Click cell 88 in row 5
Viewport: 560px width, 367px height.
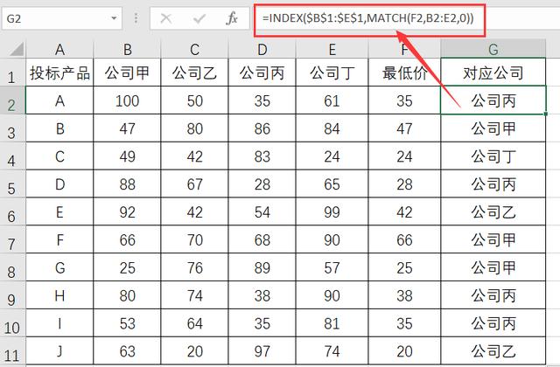tap(127, 184)
